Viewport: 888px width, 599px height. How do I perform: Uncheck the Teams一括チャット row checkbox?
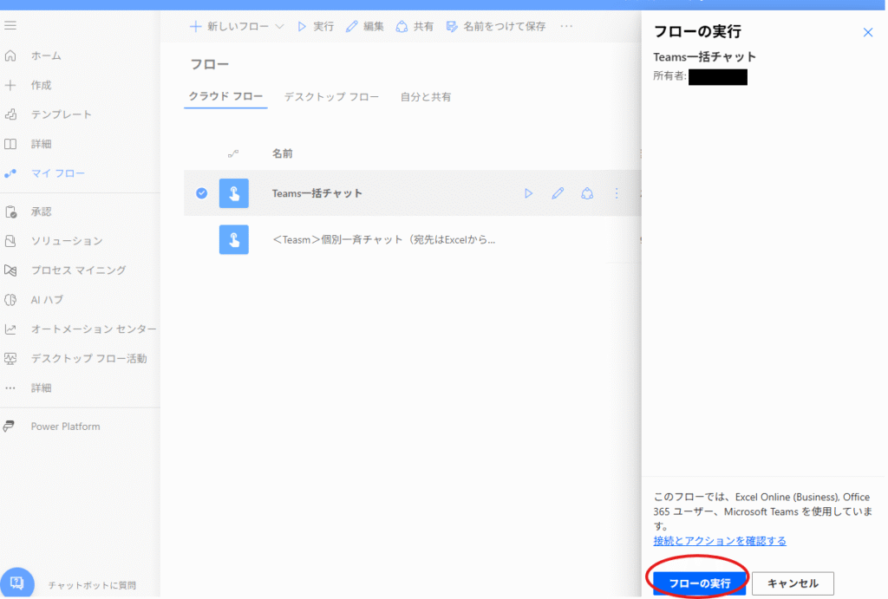pyautogui.click(x=201, y=193)
